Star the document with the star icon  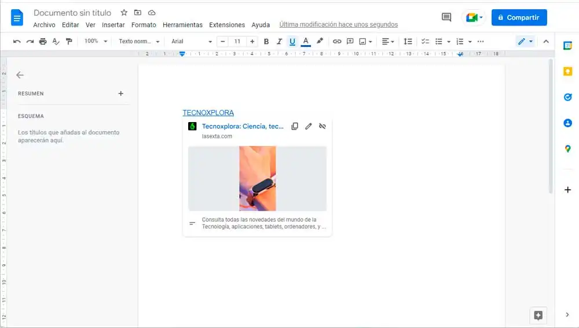pyautogui.click(x=124, y=13)
